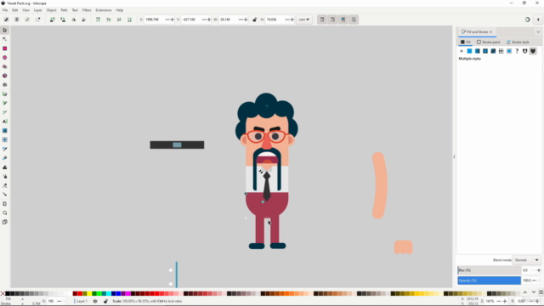This screenshot has height=306, width=544.
Task: Toggle move gradients with object
Action: 343,20
